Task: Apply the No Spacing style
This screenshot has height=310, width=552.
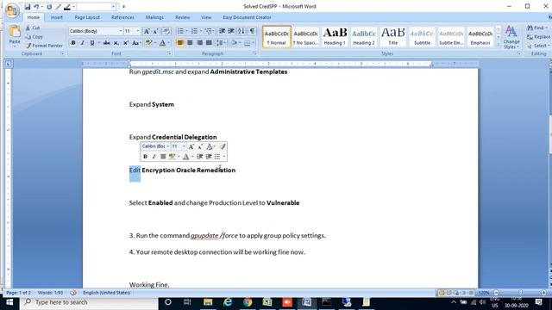Action: [305, 37]
